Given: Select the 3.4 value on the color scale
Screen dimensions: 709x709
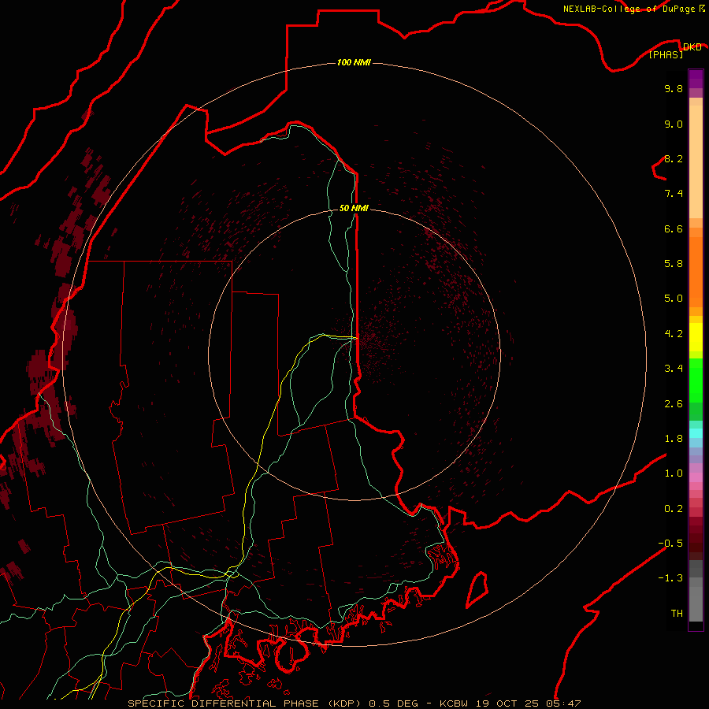Looking at the screenshot, I should (674, 369).
